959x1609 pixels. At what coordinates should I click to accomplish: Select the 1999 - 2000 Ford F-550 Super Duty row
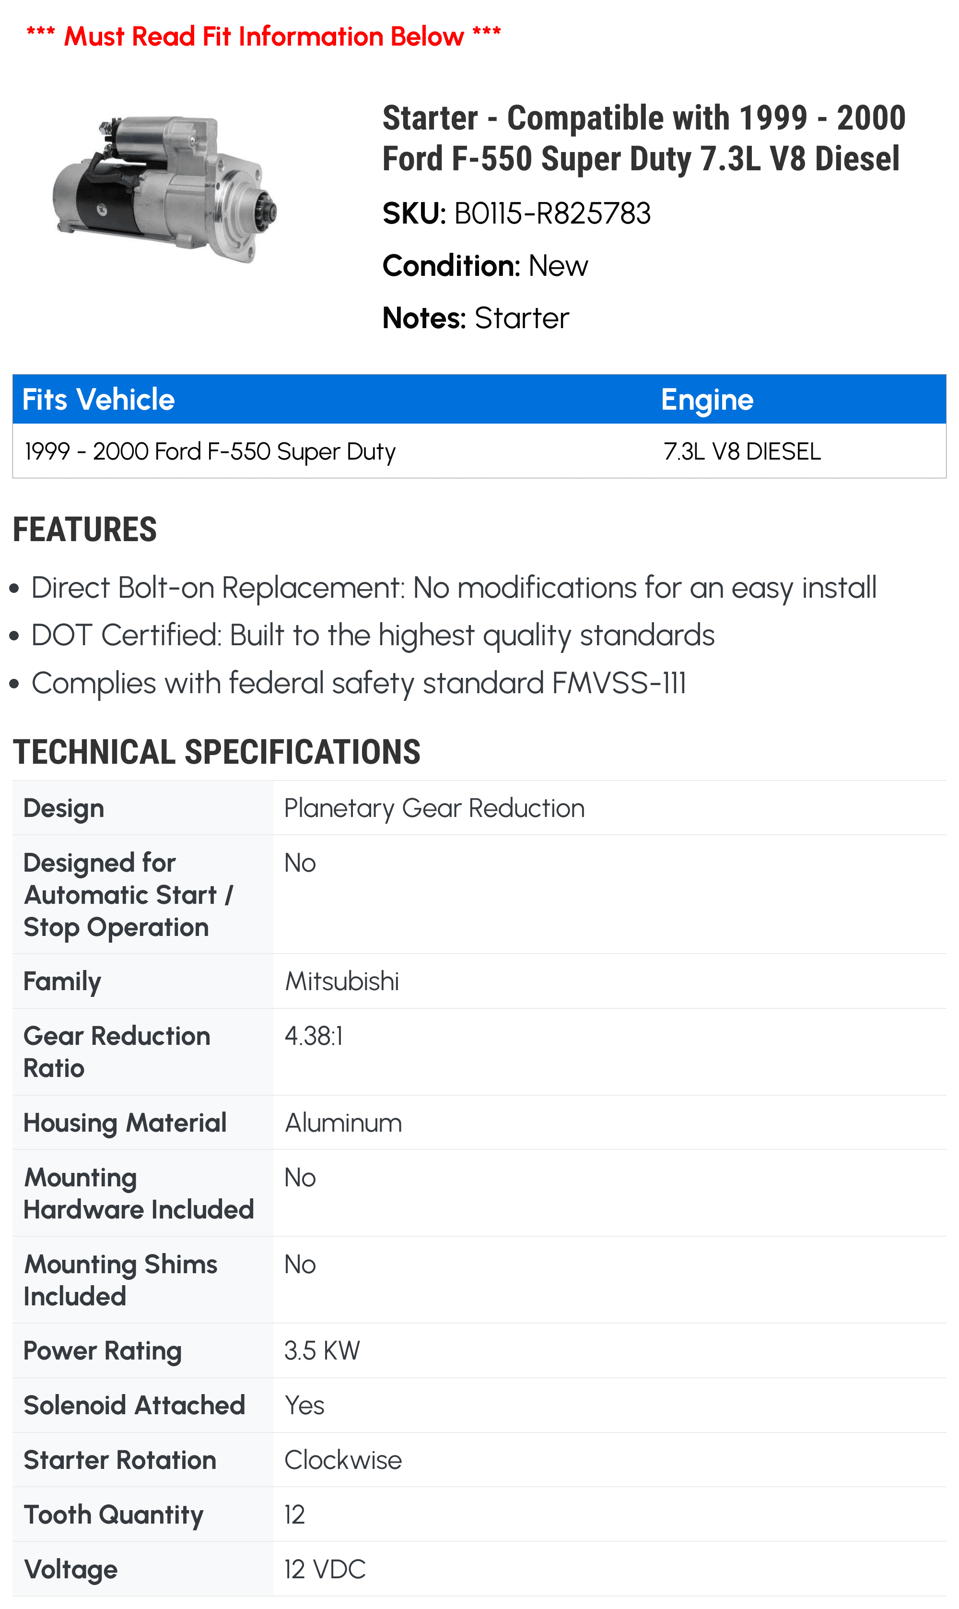click(x=210, y=451)
